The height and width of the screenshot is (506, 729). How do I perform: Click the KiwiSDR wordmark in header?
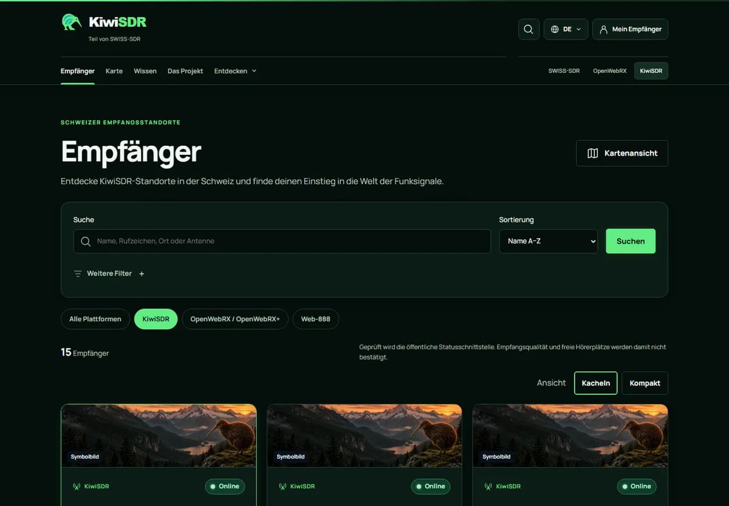coord(118,22)
